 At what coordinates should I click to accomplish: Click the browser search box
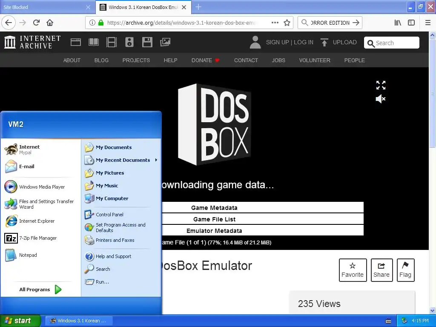[330, 23]
